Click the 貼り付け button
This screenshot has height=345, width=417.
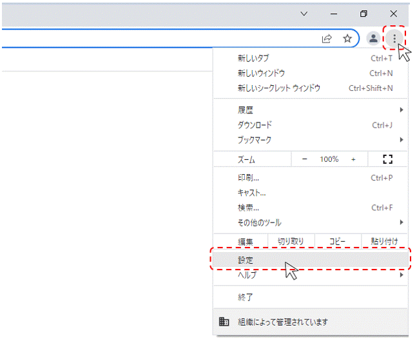pyautogui.click(x=384, y=241)
